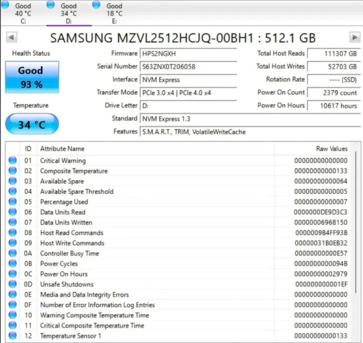Viewport: 363px width, 343px height.
Task: Click status icon for Media and Data Integrity Errors
Action: [x=13, y=294]
